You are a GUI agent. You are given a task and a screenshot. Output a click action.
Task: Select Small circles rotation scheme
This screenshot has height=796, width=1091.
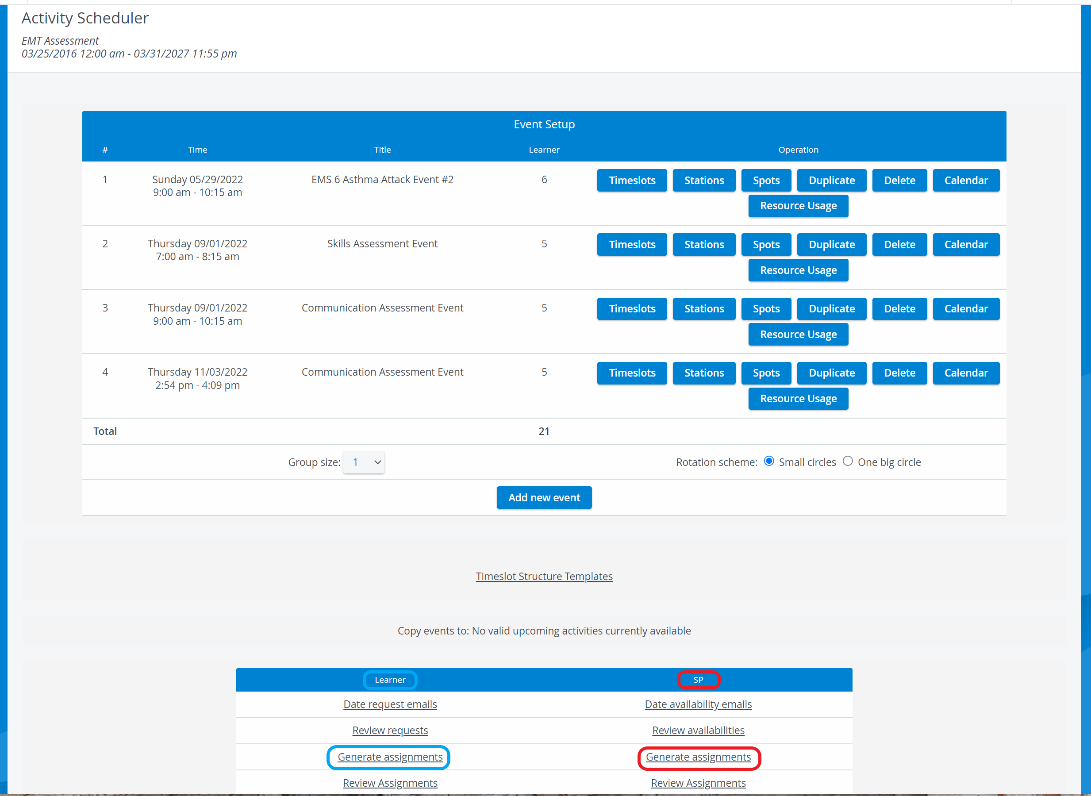769,461
